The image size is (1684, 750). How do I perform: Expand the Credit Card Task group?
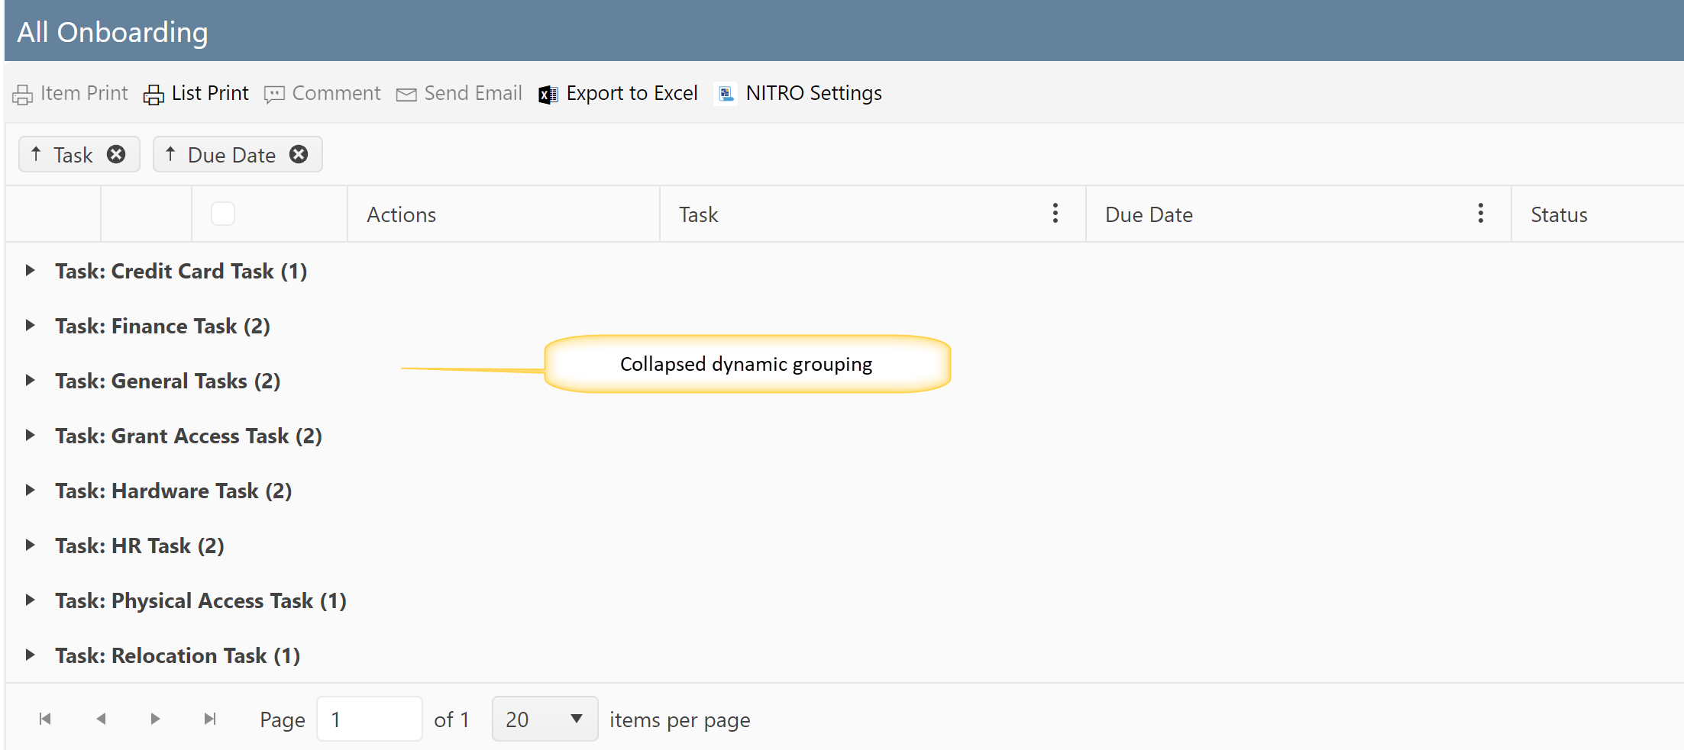pyautogui.click(x=30, y=270)
